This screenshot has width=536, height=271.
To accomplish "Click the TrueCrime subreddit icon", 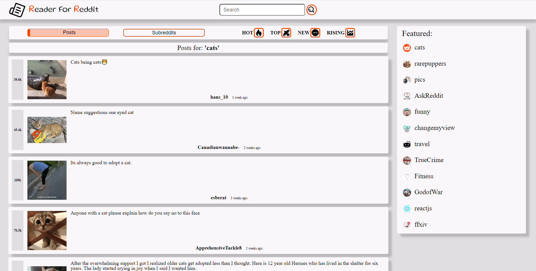I will click(407, 160).
